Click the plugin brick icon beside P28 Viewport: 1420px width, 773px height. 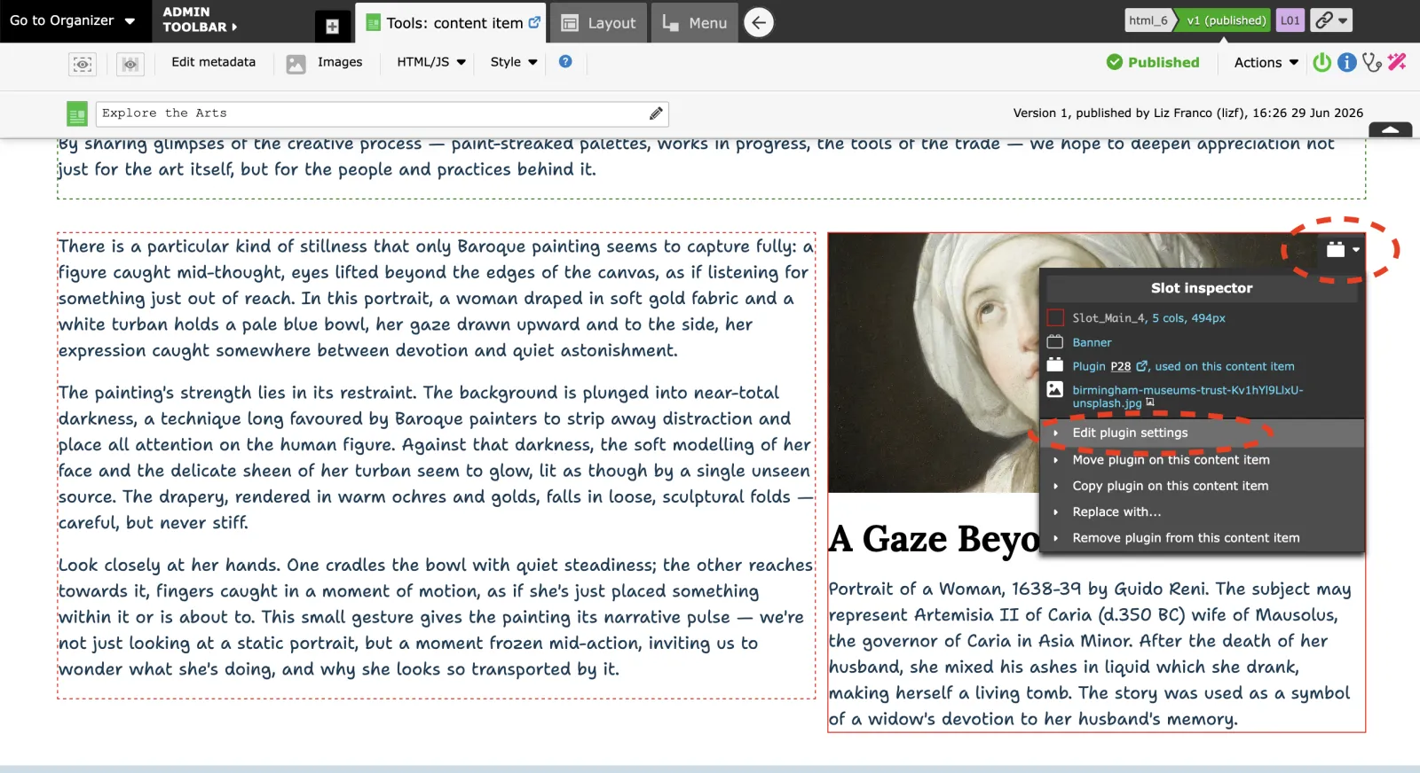pos(1055,364)
